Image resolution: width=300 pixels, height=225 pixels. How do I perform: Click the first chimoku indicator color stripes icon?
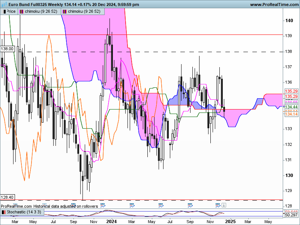[x=21, y=12]
